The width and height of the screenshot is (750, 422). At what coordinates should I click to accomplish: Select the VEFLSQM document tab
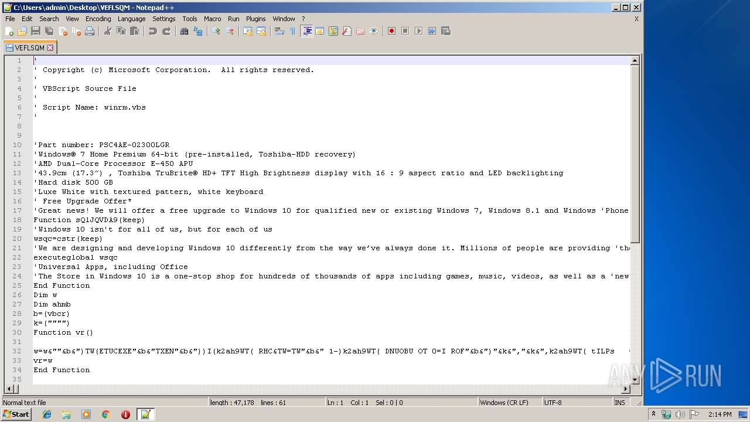tap(29, 47)
